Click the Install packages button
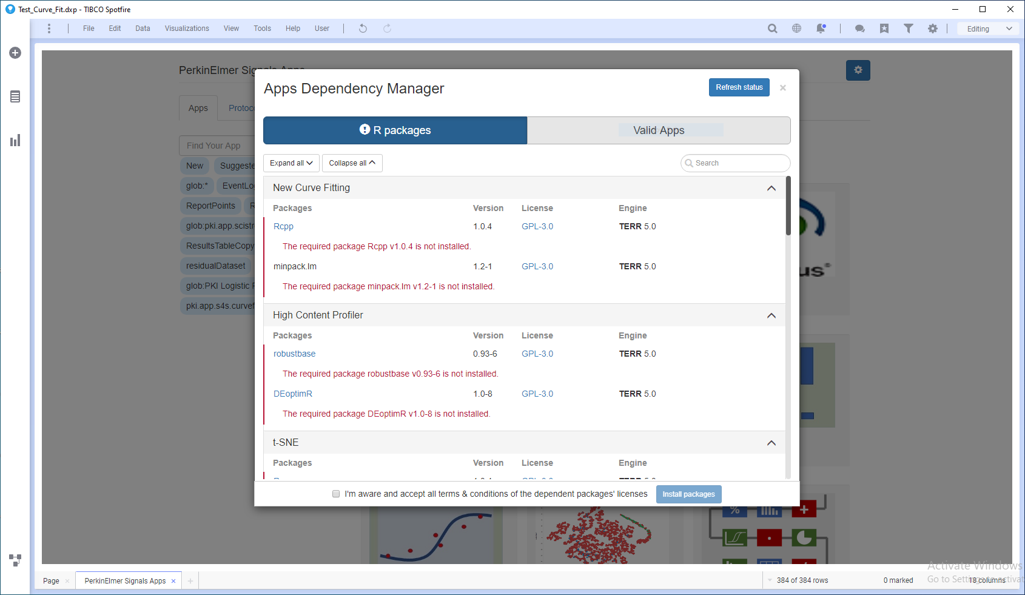The height and width of the screenshot is (595, 1025). click(x=688, y=494)
